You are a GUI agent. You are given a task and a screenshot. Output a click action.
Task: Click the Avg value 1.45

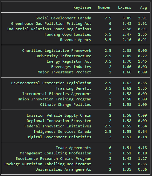click(142, 61)
